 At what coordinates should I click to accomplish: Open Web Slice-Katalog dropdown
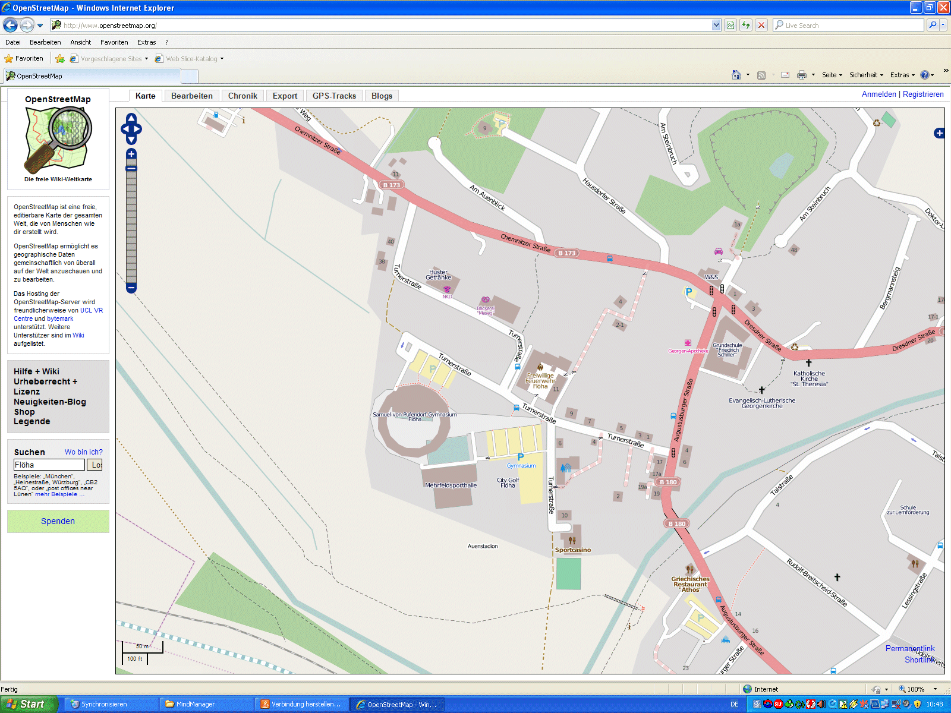click(190, 59)
